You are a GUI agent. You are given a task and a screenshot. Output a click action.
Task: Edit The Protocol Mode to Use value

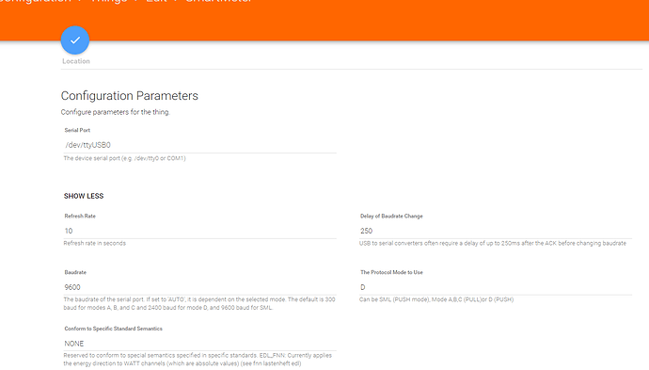coord(496,287)
